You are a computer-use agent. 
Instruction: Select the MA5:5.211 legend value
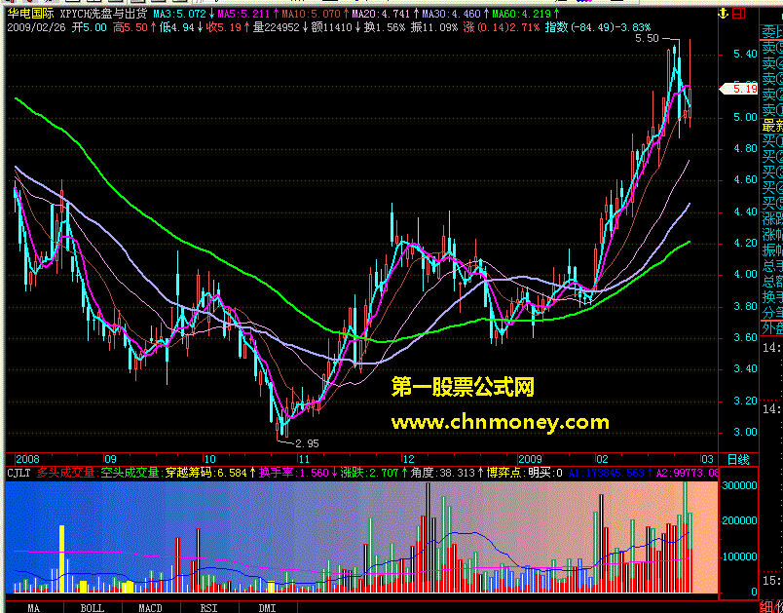coord(243,14)
